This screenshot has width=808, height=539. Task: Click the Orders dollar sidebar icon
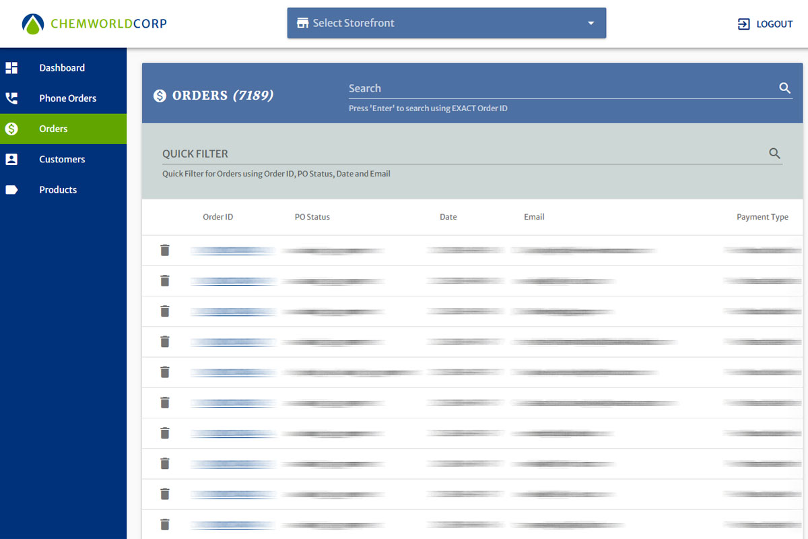pyautogui.click(x=11, y=129)
